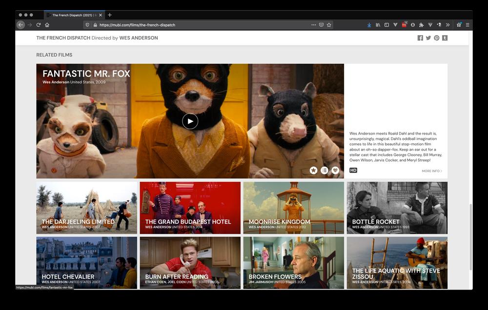Open the What's New gift icon
The width and height of the screenshot is (488, 310).
click(459, 25)
